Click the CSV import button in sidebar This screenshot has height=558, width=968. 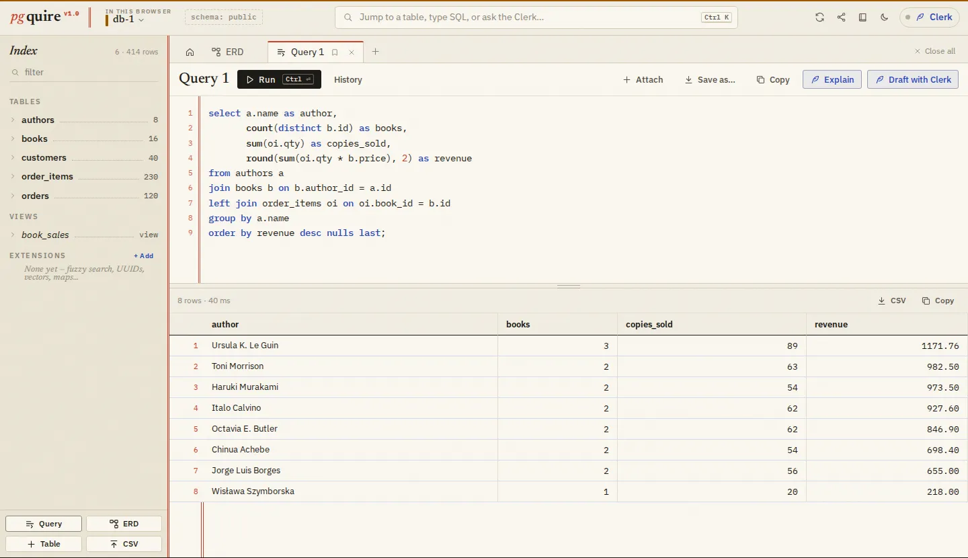coord(124,544)
